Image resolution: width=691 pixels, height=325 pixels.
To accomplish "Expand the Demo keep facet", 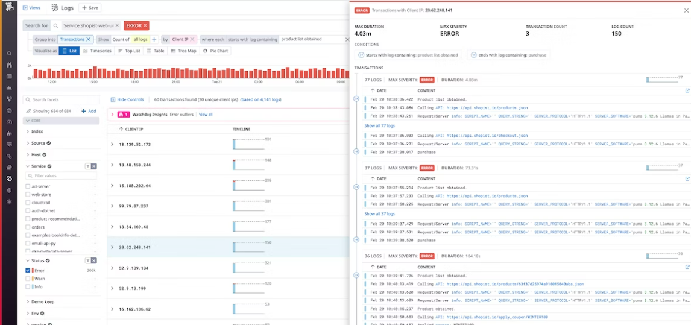I will (x=28, y=302).
